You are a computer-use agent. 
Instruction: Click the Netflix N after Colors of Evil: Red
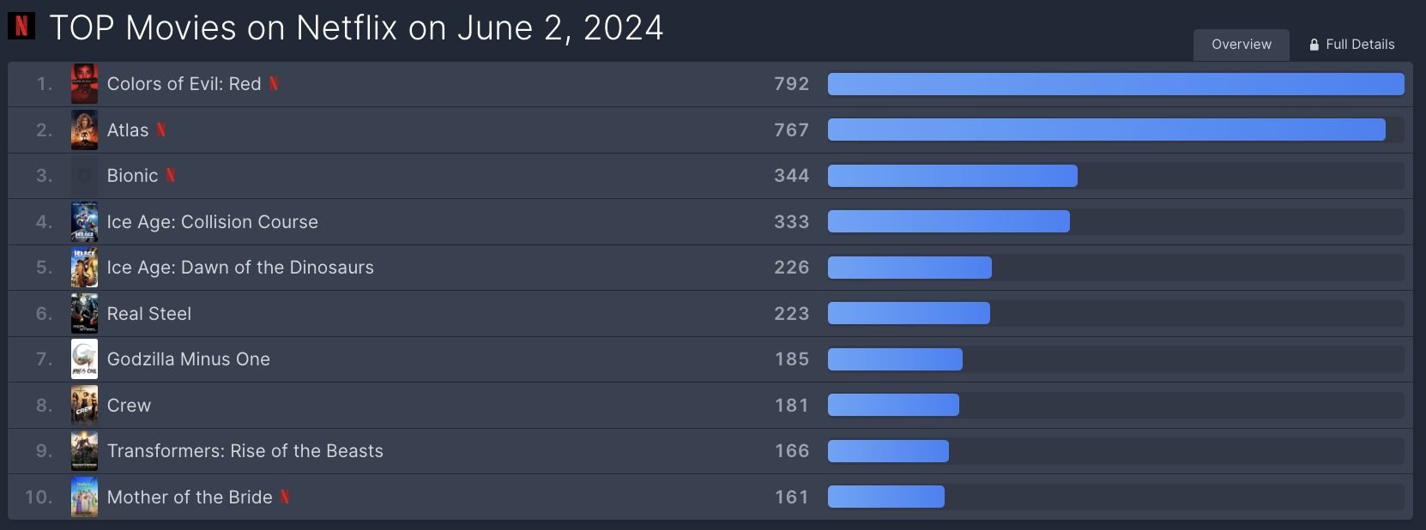tap(274, 83)
